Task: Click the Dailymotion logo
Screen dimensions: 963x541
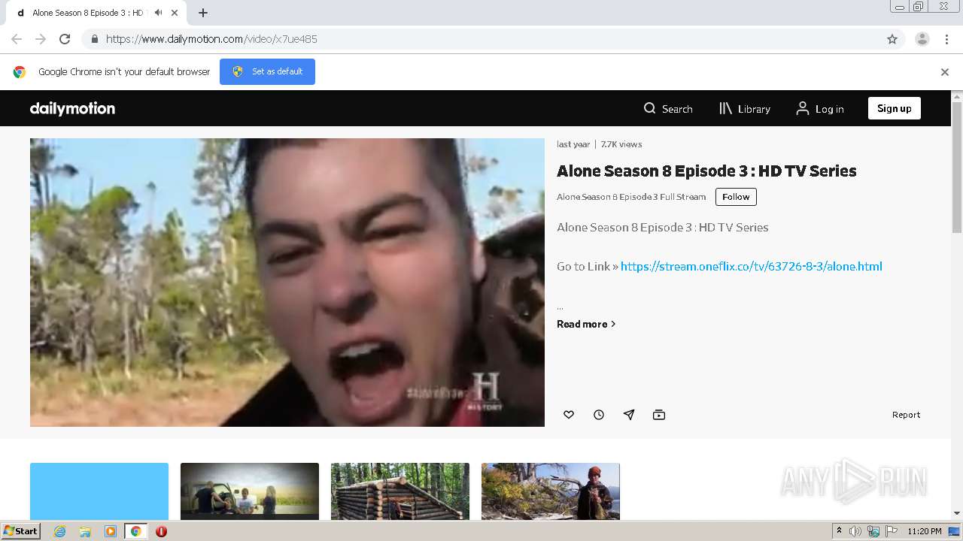Action: tap(72, 108)
